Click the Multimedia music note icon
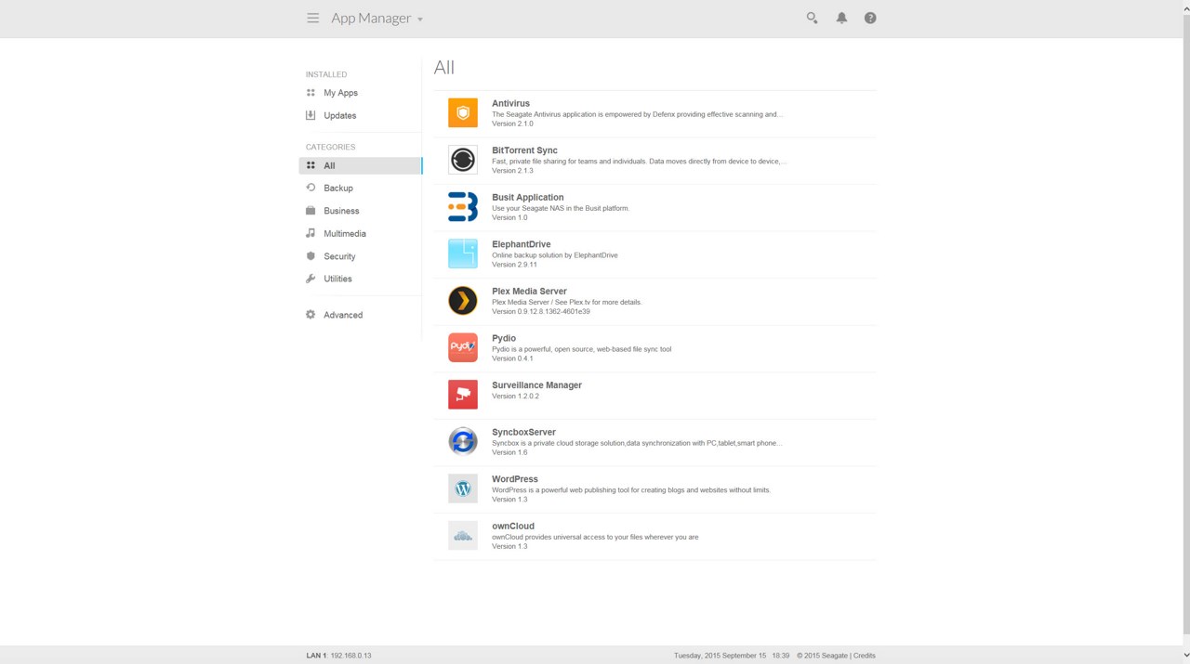The width and height of the screenshot is (1190, 664). (311, 233)
